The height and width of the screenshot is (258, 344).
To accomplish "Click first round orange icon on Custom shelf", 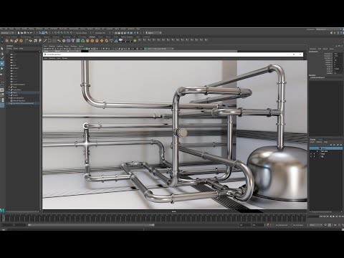I will (x=87, y=41).
